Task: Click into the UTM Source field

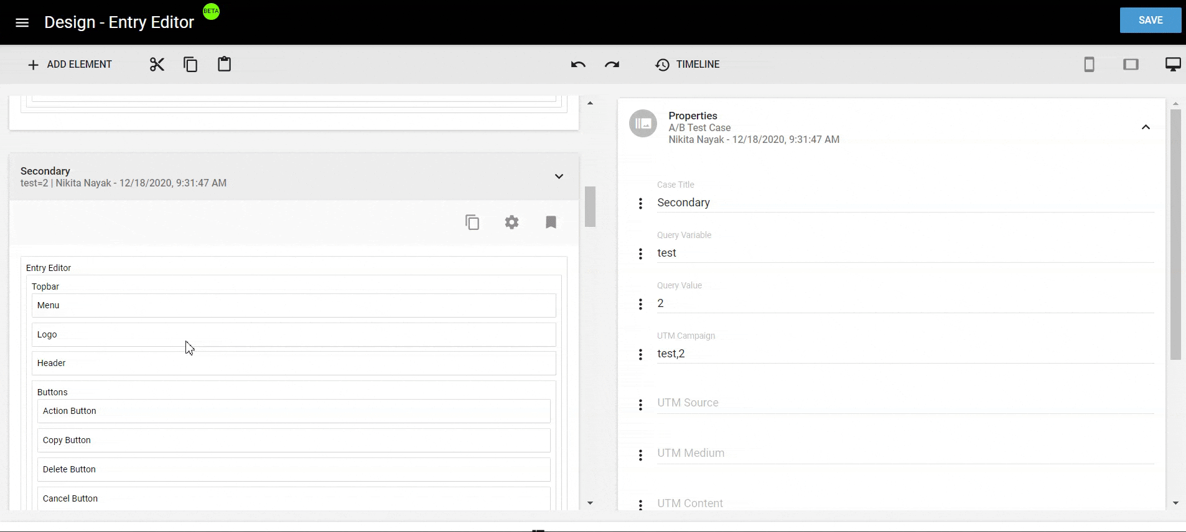Action: [x=905, y=403]
